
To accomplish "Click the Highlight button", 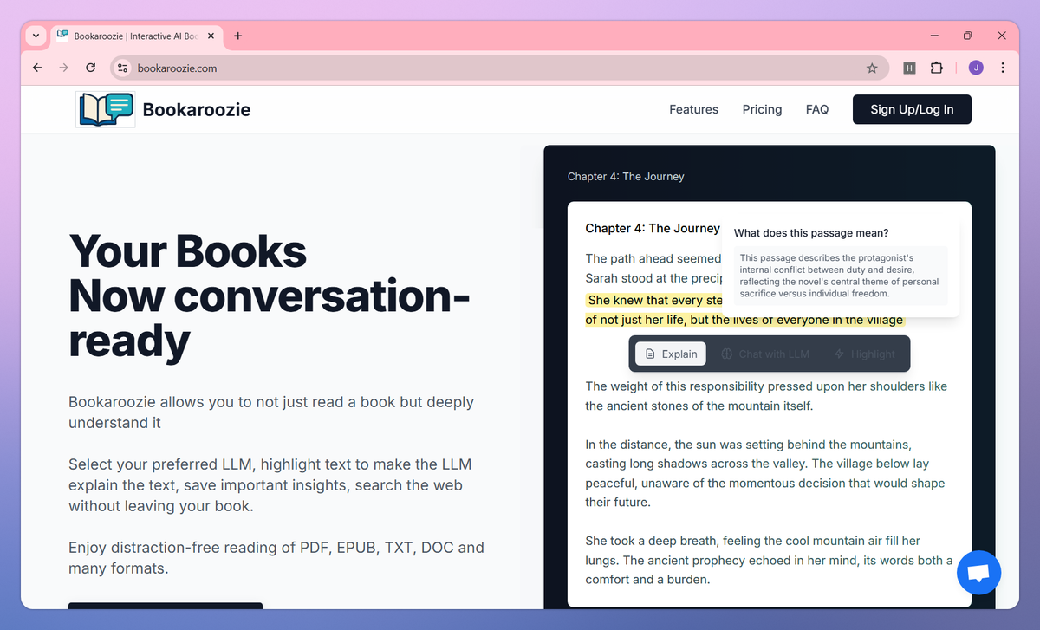I will (x=864, y=354).
